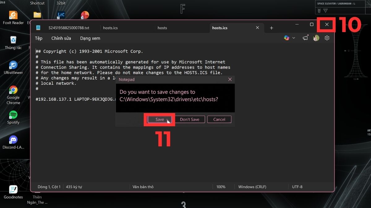Open the Spotify desktop shortcut
Viewport: 371px width, 208px height.
(13, 117)
